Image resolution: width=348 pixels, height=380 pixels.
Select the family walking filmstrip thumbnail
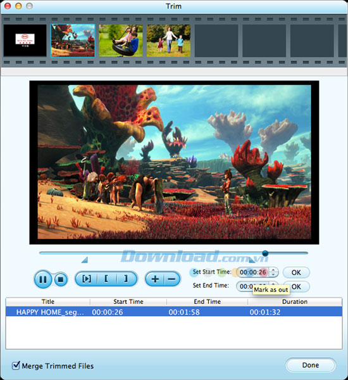point(168,41)
